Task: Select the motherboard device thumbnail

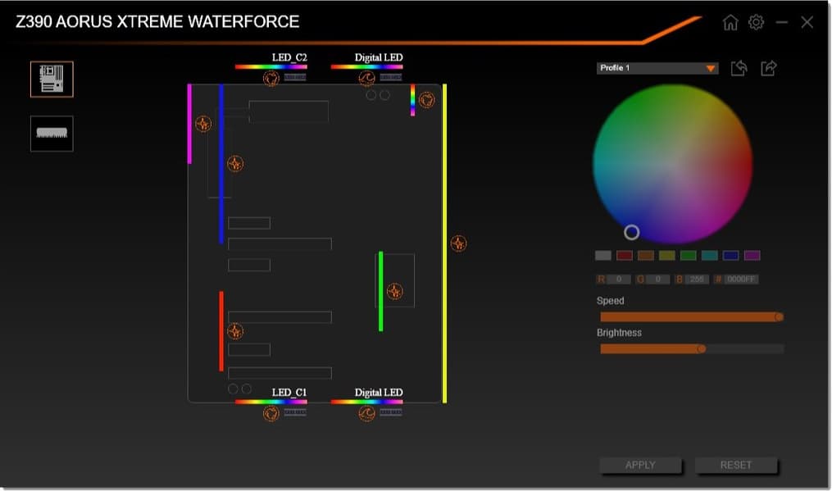Action: [x=52, y=79]
